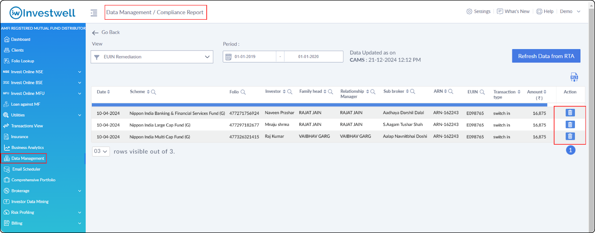Image resolution: width=595 pixels, height=233 pixels.
Task: Expand the Demo user dropdown
Action: click(x=570, y=12)
